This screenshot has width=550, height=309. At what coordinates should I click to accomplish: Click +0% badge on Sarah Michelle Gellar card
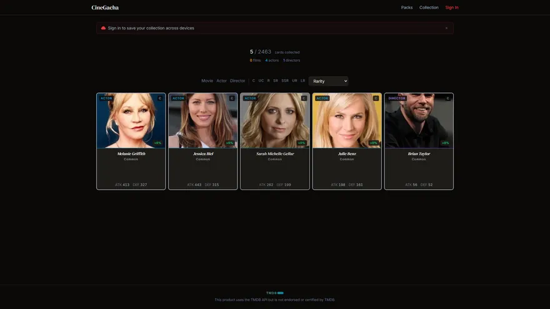coord(302,143)
